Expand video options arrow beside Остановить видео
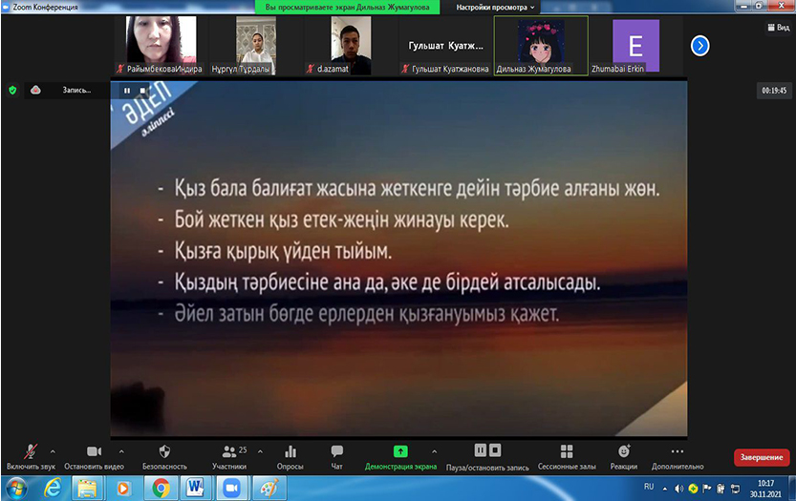 point(121,451)
